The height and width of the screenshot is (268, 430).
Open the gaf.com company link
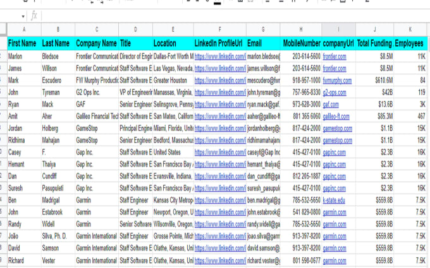331,105
